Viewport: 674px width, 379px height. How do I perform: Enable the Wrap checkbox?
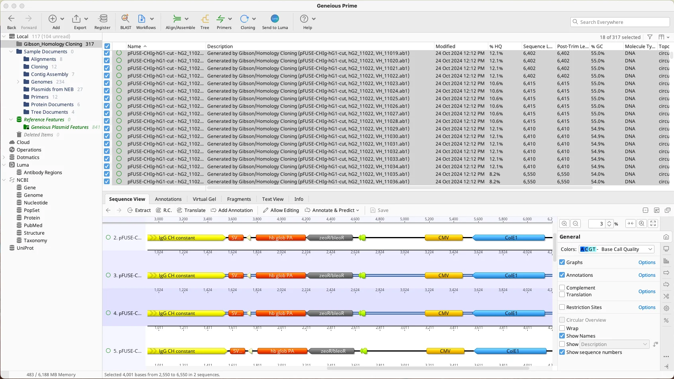pyautogui.click(x=562, y=328)
